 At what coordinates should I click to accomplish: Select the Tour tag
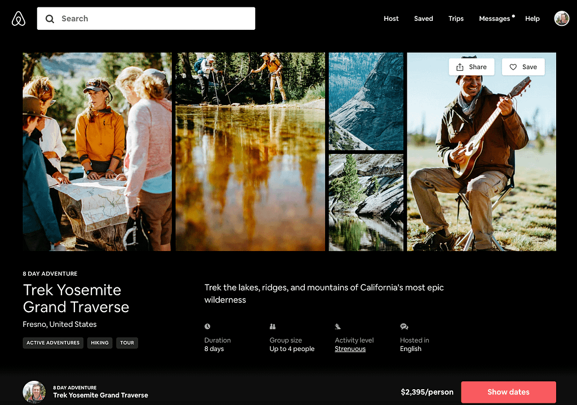click(x=127, y=343)
